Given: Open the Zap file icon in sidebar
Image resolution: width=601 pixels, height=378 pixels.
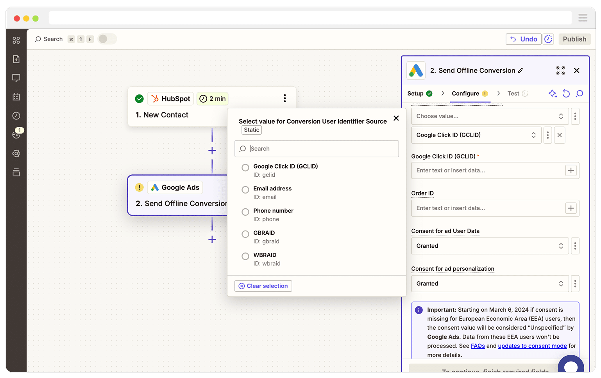Looking at the screenshot, I should 16,59.
